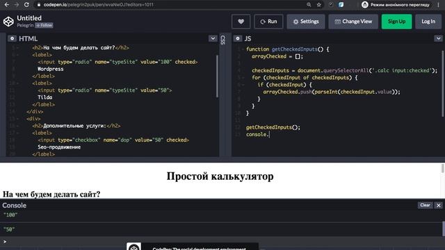Collapse the for-loop fold arrow on JS line 5
The width and height of the screenshot is (445, 250).
243,78
